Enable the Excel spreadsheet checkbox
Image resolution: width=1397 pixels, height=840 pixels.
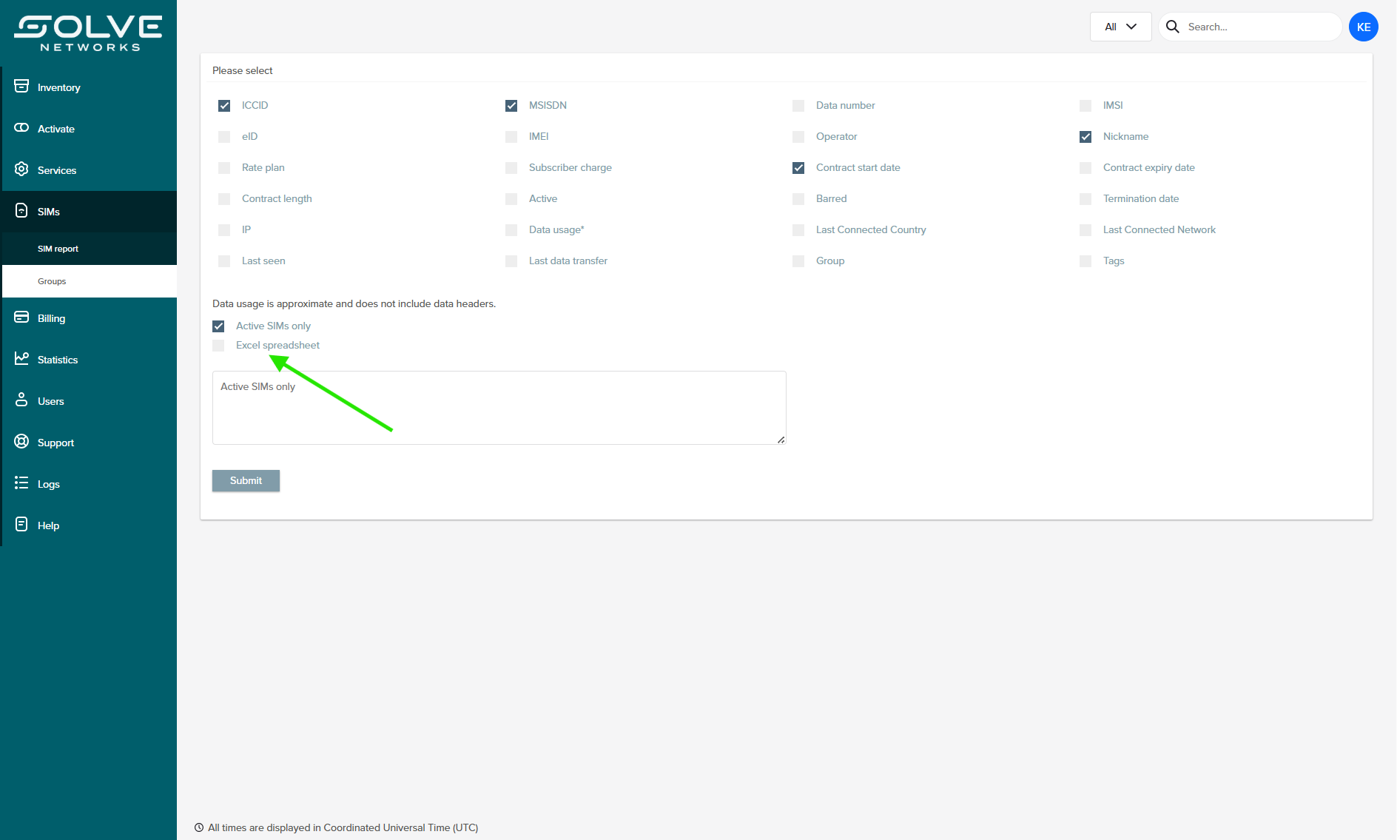[x=218, y=346]
